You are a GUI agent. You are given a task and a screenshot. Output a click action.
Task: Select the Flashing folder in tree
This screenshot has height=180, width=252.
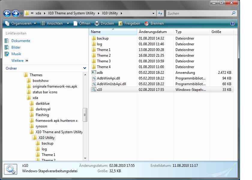42,115
